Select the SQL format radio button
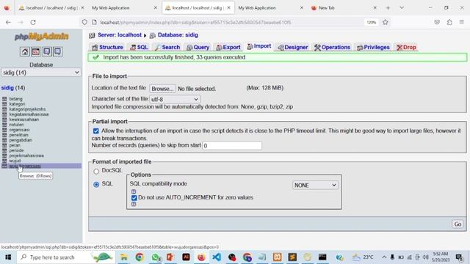 tap(96, 184)
